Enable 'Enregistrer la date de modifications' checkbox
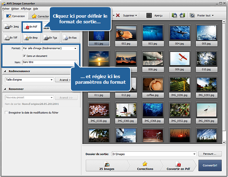The width and height of the screenshot is (228, 177). point(6,112)
